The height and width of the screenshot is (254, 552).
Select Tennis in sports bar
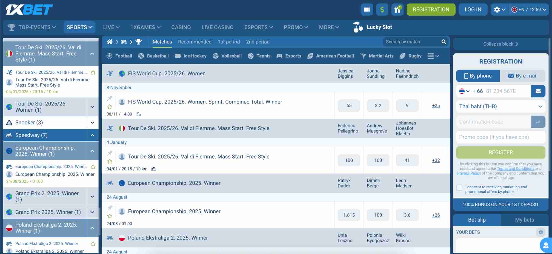259,56
